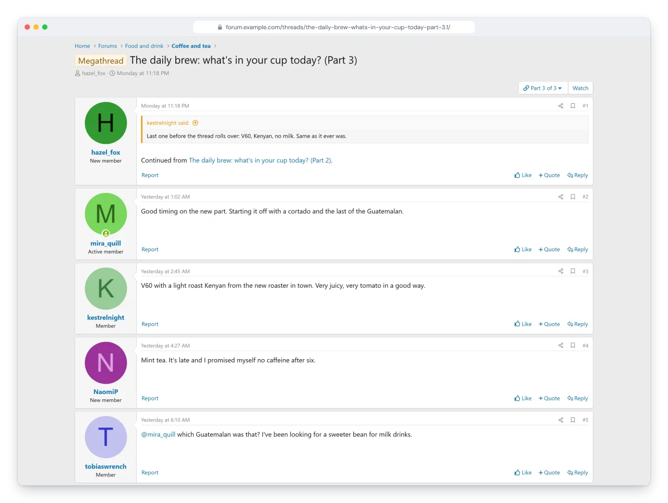The height and width of the screenshot is (503, 668).
Task: Share NaomiP's post #4
Action: click(x=560, y=346)
